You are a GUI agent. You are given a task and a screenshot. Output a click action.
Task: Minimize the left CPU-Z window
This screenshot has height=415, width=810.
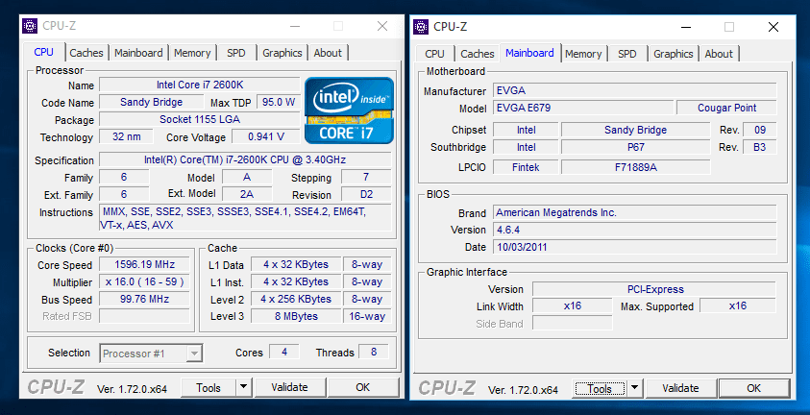point(295,26)
